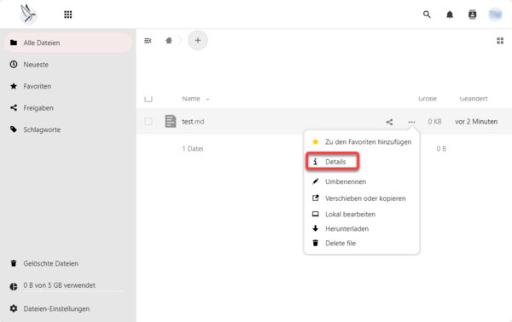Sort by the Größe column
The width and height of the screenshot is (512, 322).
(428, 99)
